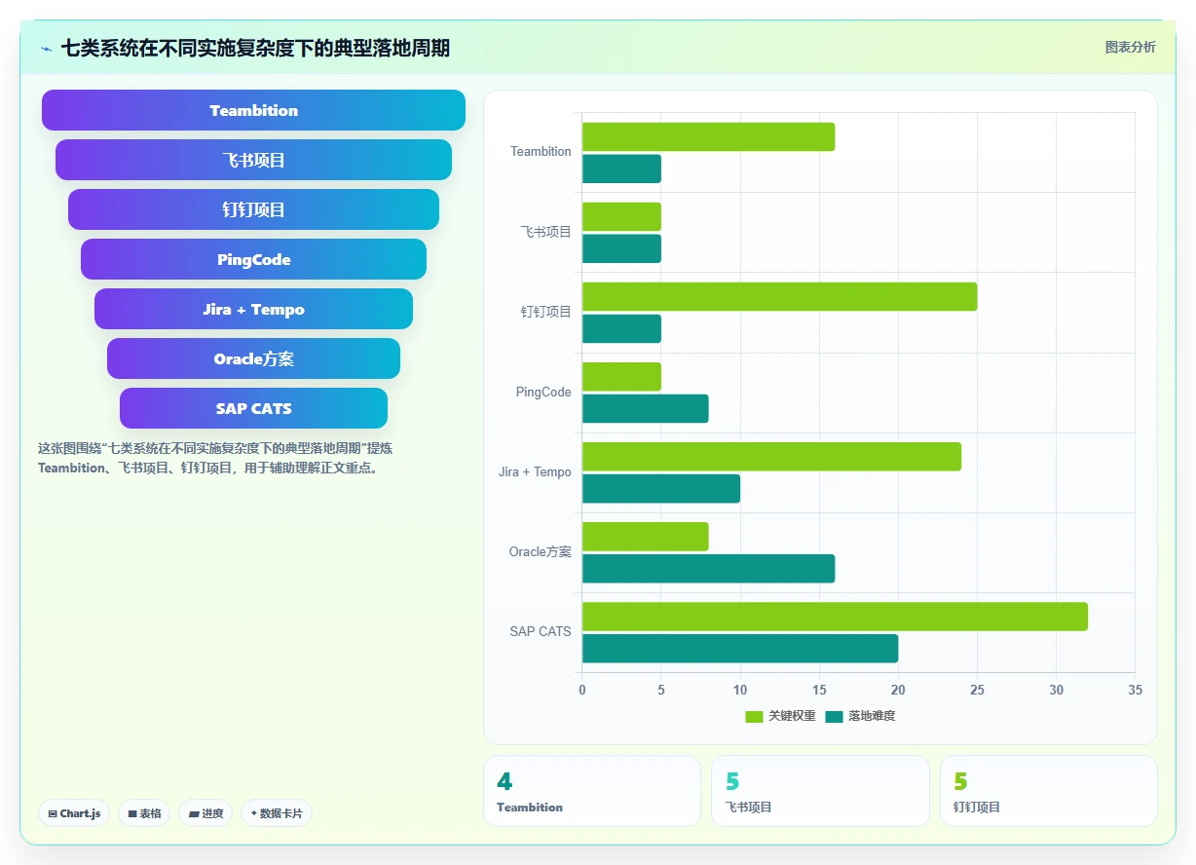
Task: Click the Teambition 落地难度 teal bar
Action: pos(621,169)
